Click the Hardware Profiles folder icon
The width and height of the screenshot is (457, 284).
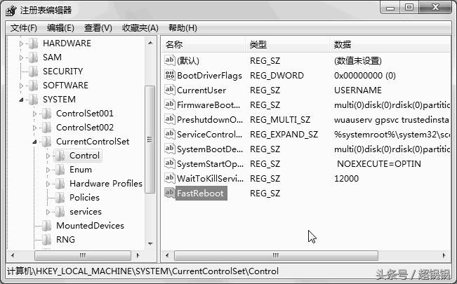(60, 184)
